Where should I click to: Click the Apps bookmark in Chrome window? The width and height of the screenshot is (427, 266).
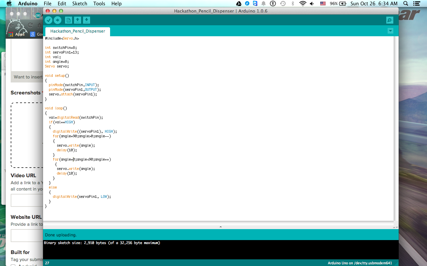16,34
